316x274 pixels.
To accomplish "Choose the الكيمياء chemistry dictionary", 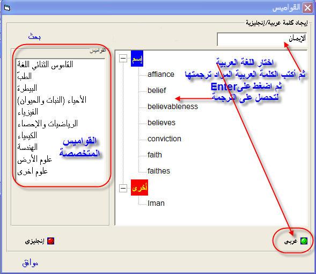I will (x=27, y=135).
